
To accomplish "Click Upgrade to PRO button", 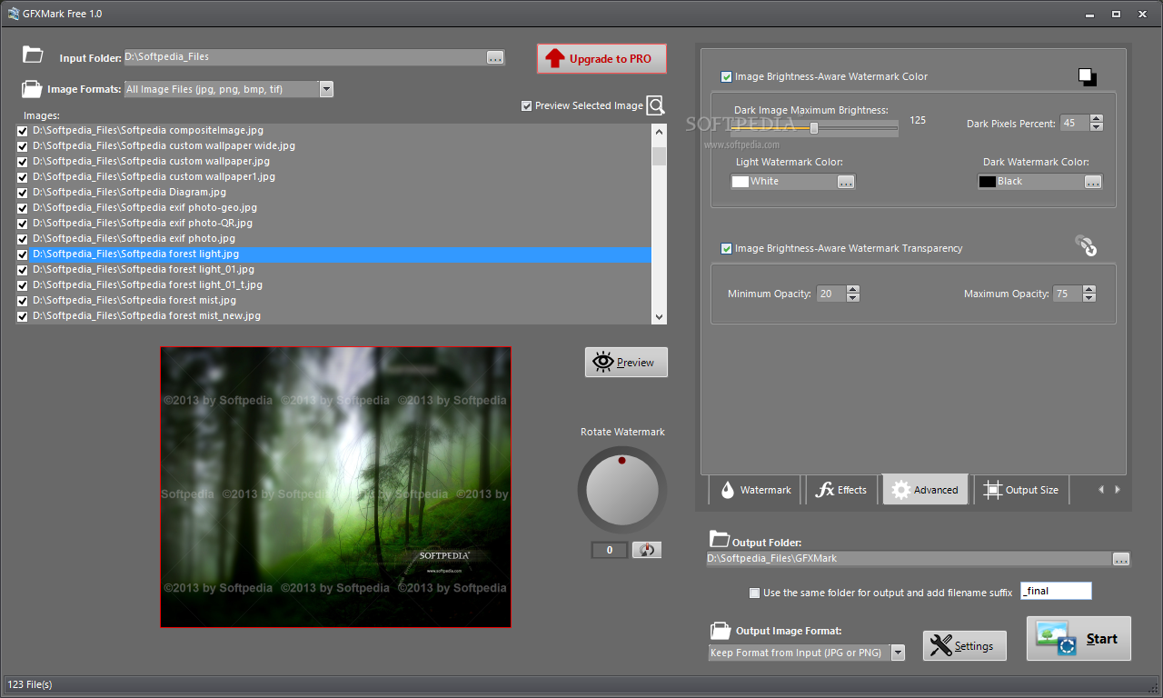I will (601, 59).
